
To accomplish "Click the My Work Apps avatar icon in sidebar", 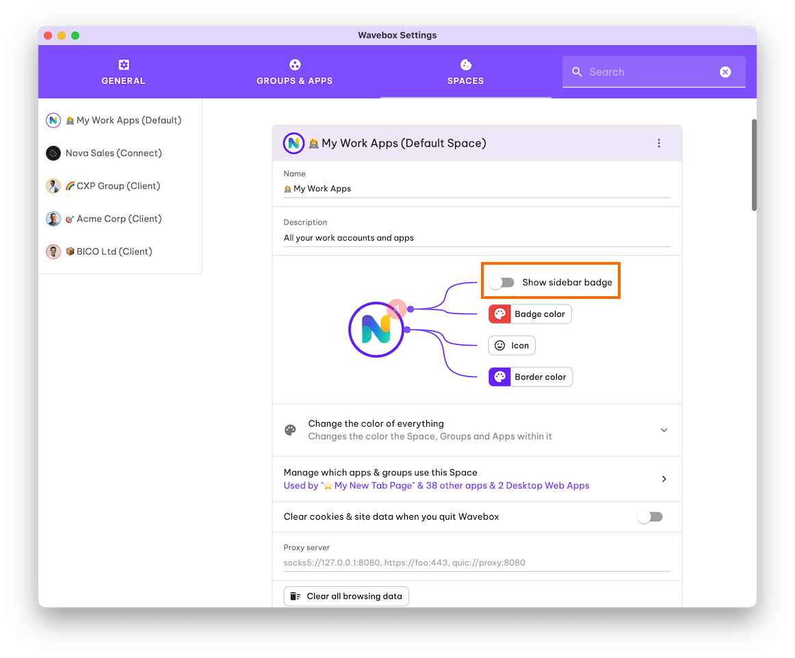I will point(53,120).
